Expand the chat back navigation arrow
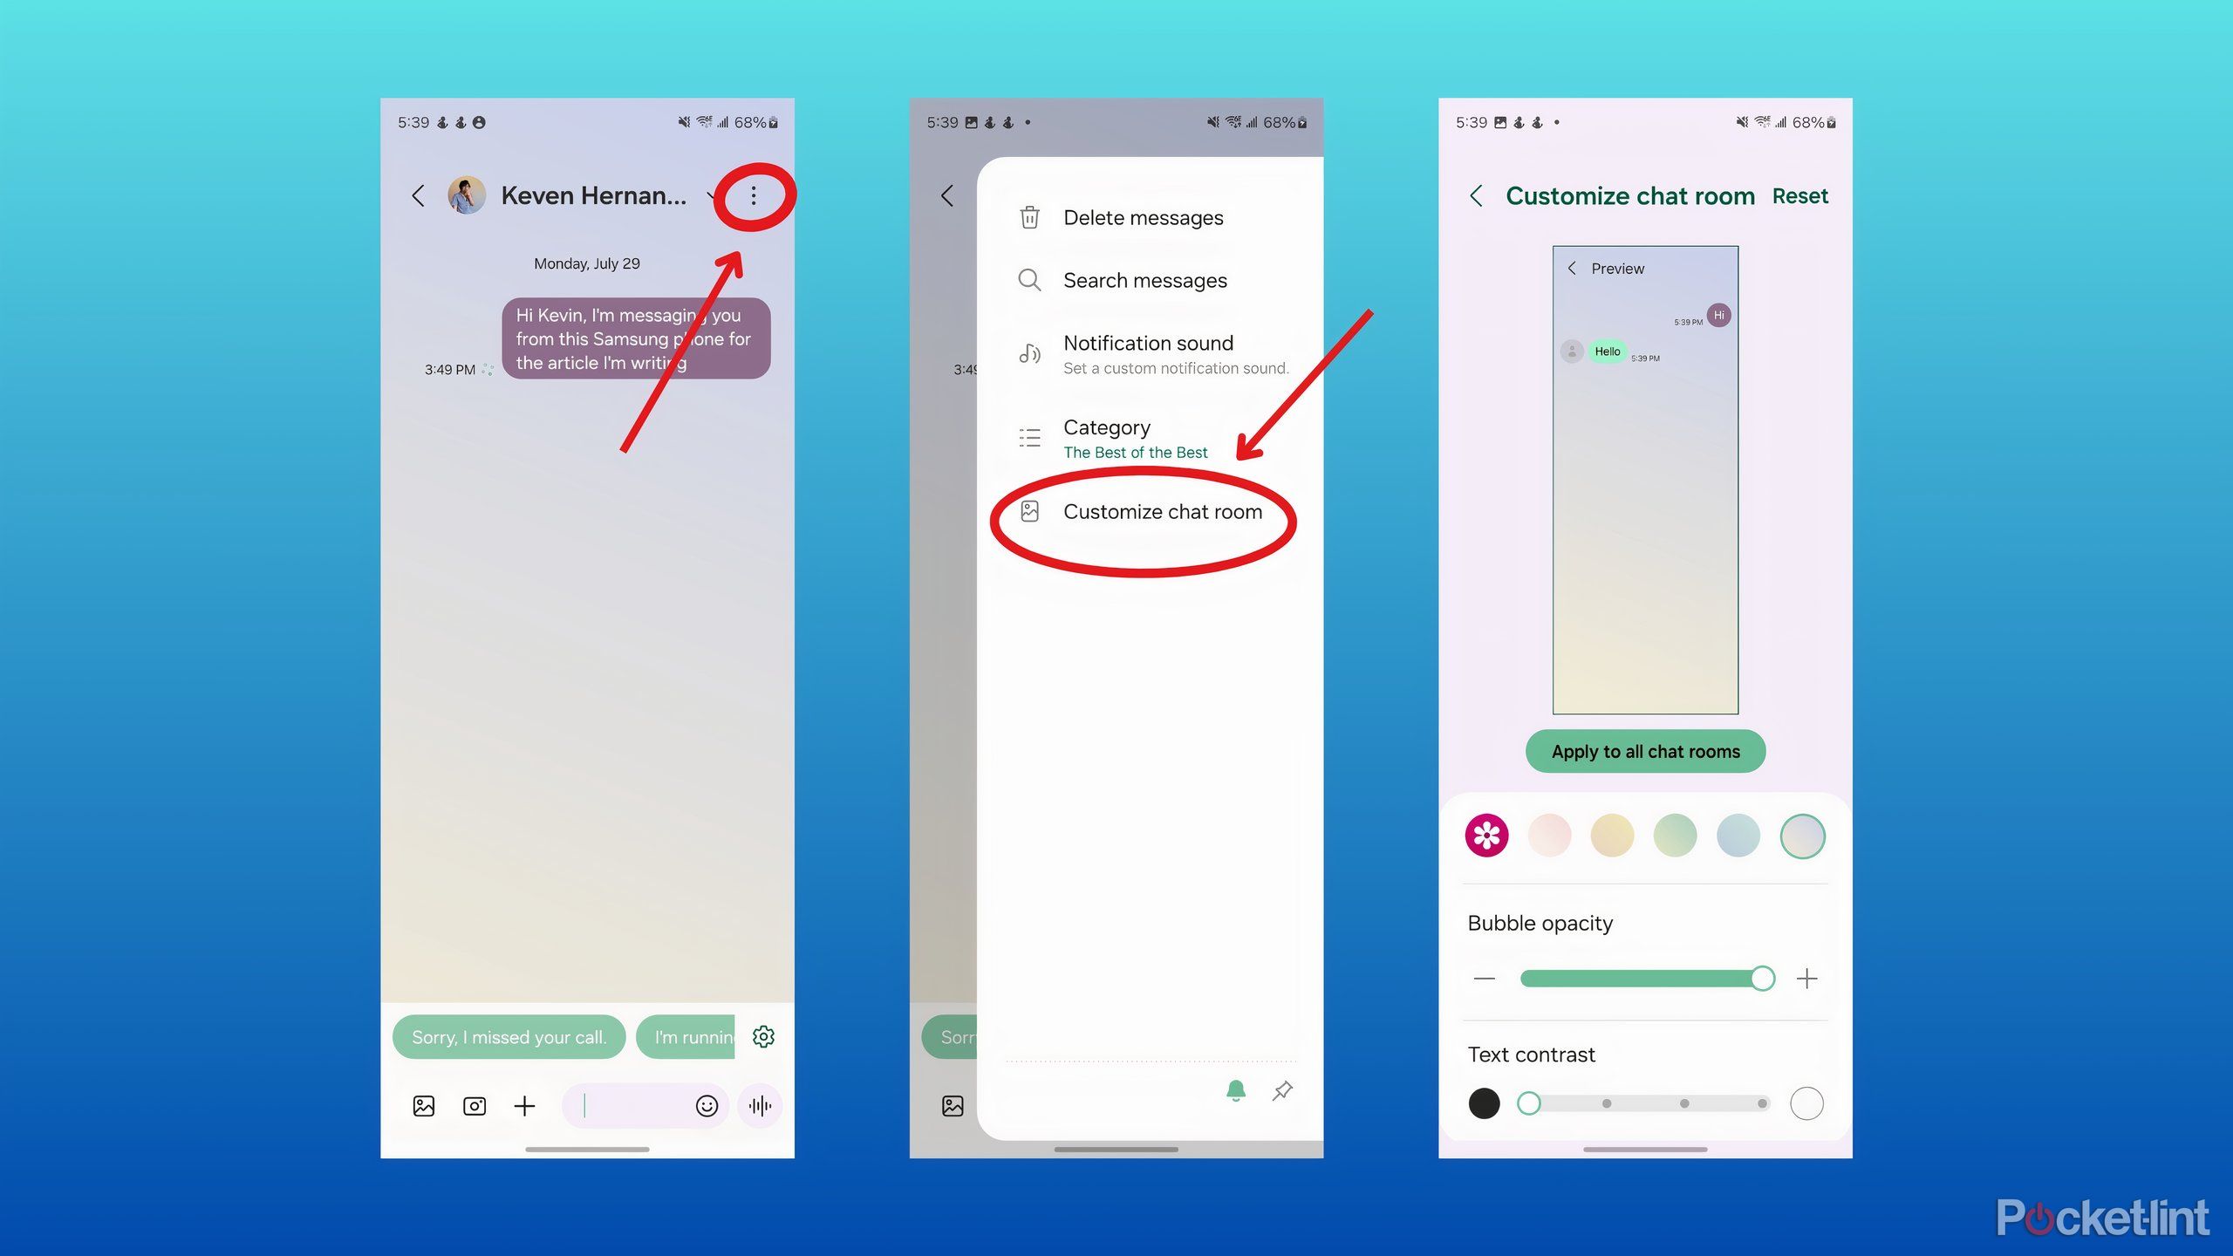This screenshot has width=2233, height=1256. [x=419, y=195]
